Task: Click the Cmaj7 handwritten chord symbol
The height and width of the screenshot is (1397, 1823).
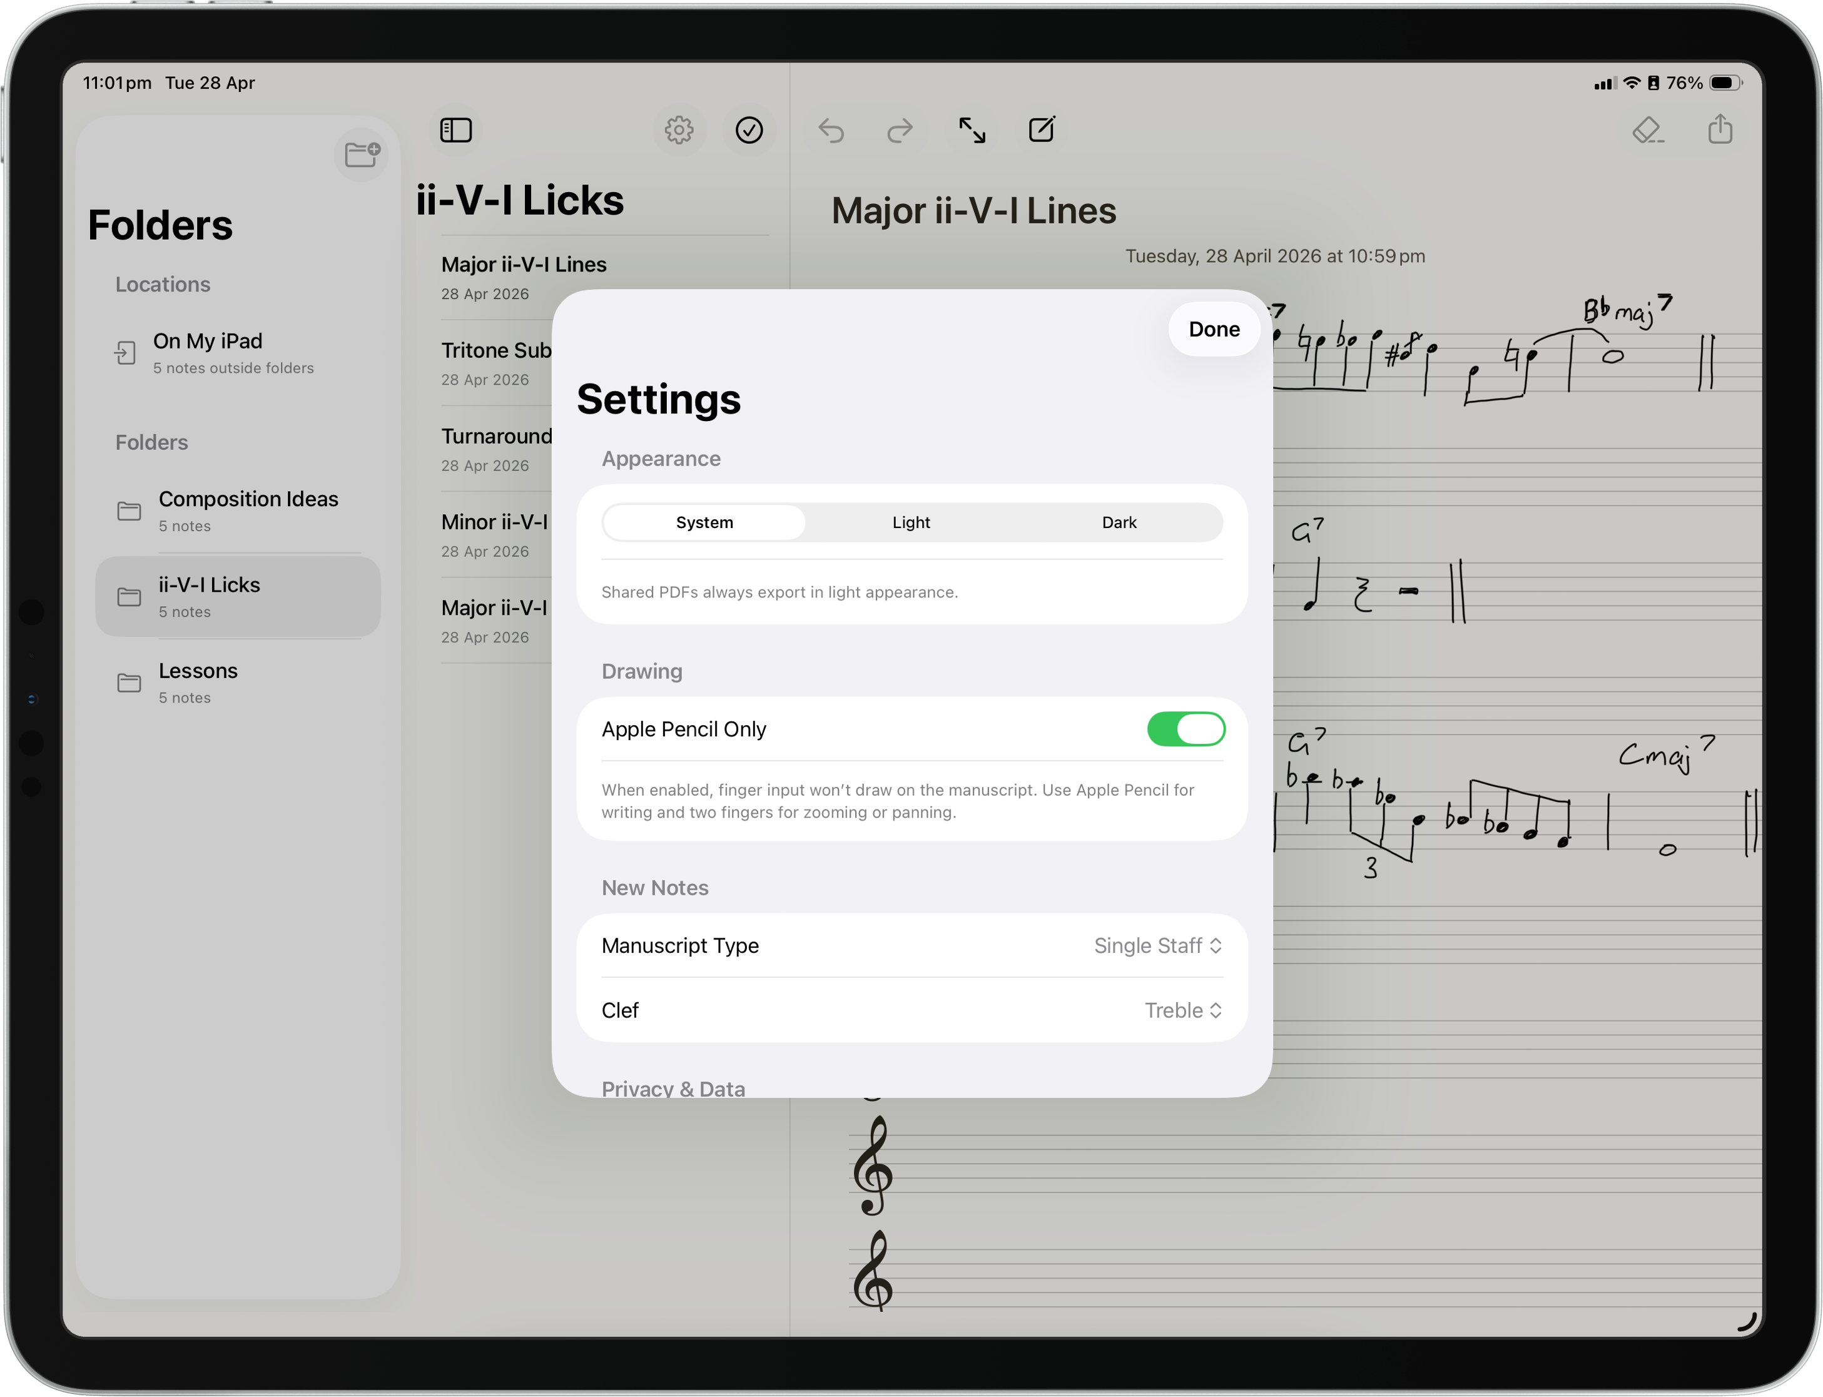Action: pyautogui.click(x=1667, y=753)
